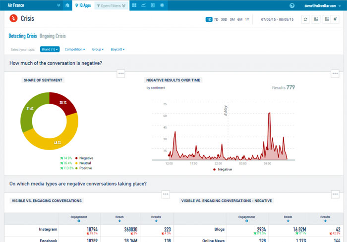Open the settings gear icon in top bar
The height and width of the screenshot is (242, 347).
pyautogui.click(x=162, y=5)
